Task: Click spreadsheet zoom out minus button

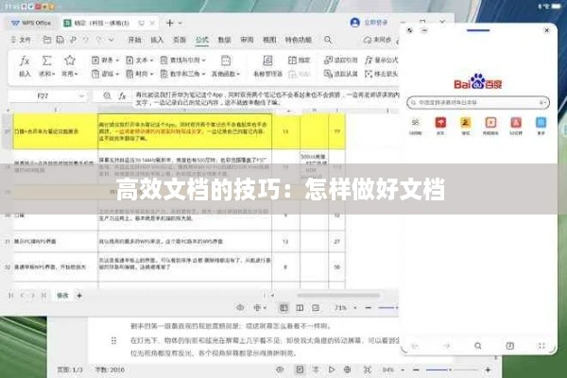Action: tap(369, 307)
